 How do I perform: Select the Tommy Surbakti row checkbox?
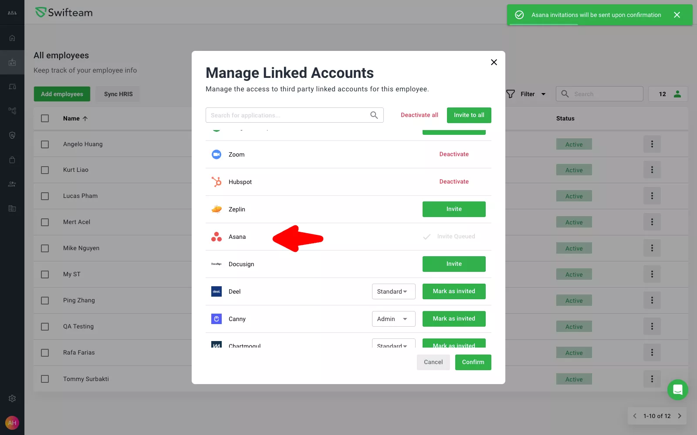45,379
